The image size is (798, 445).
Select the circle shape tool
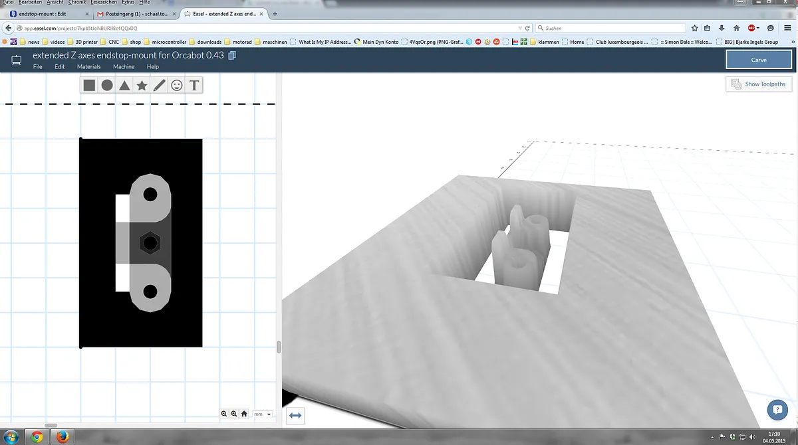[107, 85]
